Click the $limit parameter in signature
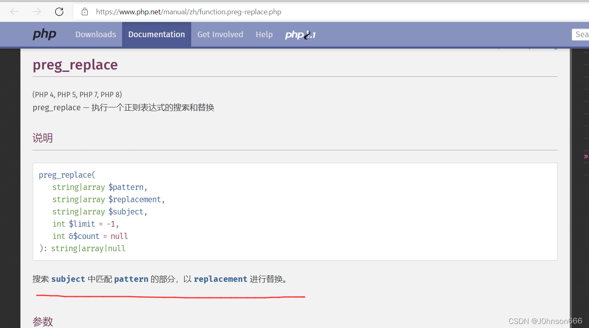The width and height of the screenshot is (589, 328). pyautogui.click(x=82, y=224)
